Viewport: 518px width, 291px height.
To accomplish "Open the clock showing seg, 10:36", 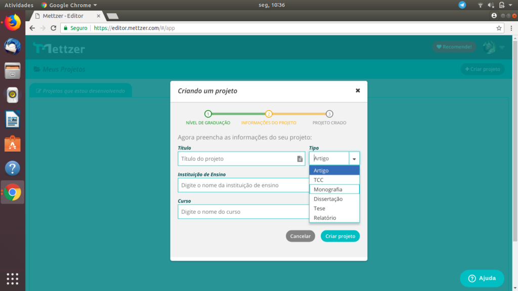I will coord(272,5).
